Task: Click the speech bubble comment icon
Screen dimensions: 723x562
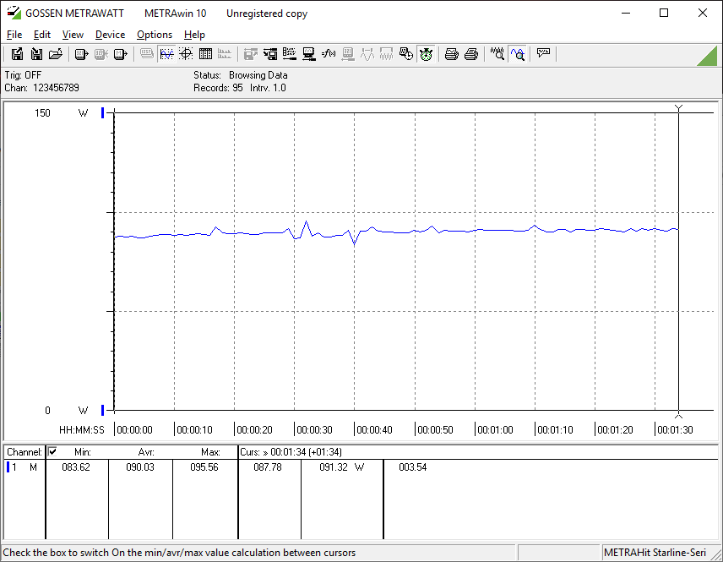Action: pos(543,54)
